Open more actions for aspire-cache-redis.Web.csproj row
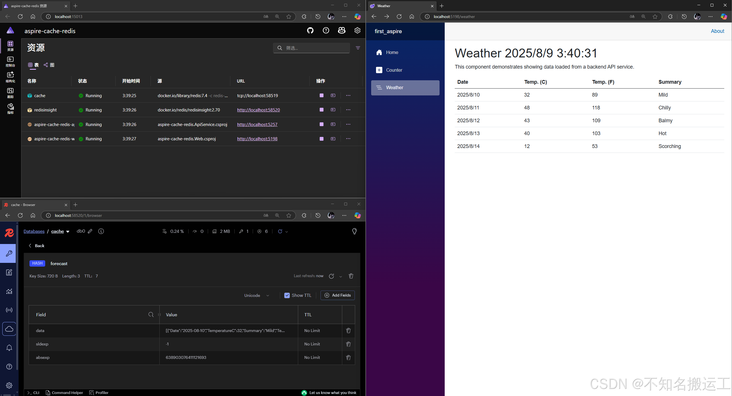 click(x=348, y=139)
